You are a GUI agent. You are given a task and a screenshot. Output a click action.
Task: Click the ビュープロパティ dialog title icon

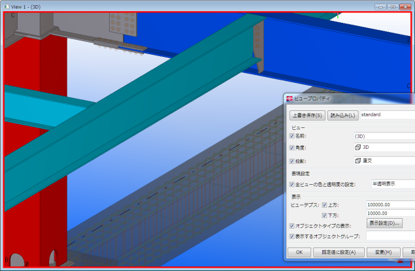(289, 99)
